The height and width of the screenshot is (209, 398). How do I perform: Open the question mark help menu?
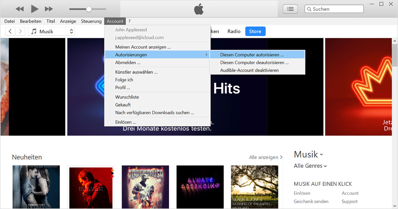(129, 21)
